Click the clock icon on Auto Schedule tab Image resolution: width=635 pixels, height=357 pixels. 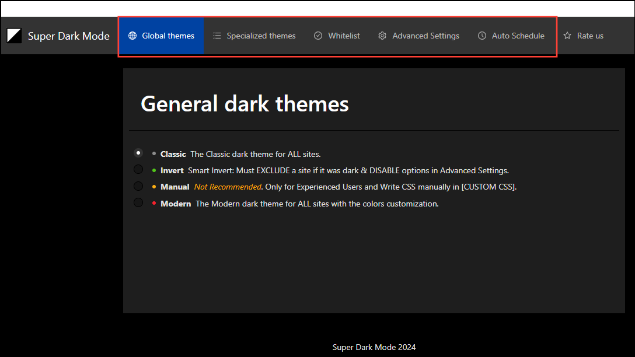(x=482, y=36)
